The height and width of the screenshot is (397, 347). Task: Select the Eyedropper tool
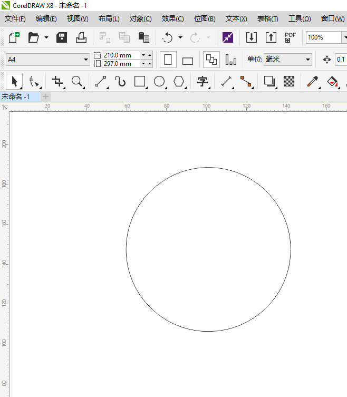click(313, 81)
